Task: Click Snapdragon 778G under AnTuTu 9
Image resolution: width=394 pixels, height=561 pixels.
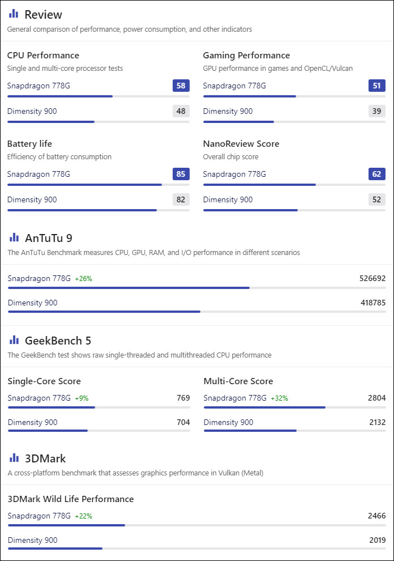Action: pos(39,278)
